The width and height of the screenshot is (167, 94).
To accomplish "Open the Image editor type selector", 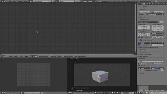I will pos(3,93).
